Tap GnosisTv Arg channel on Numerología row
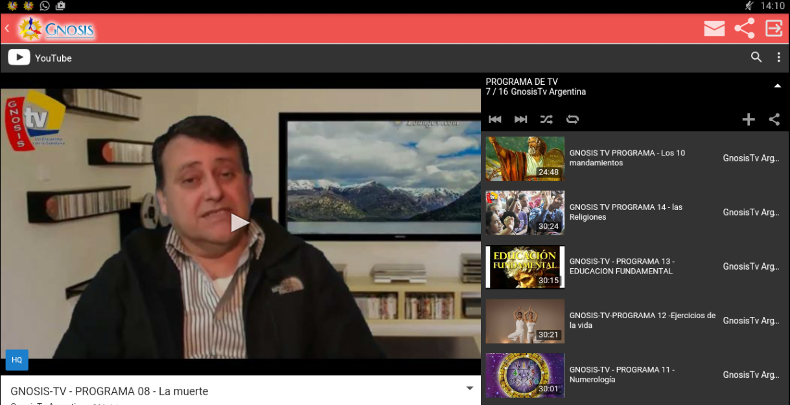 pos(751,375)
